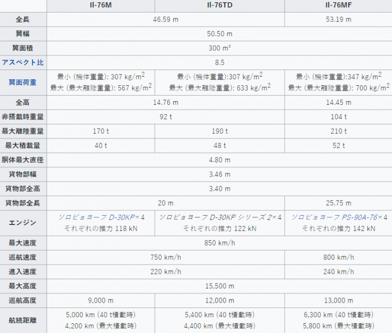
Task: Select the 52 t payload cell
Action: click(x=339, y=146)
